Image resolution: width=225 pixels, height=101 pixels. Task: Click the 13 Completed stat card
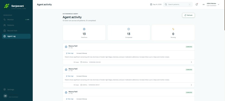[x=129, y=33]
